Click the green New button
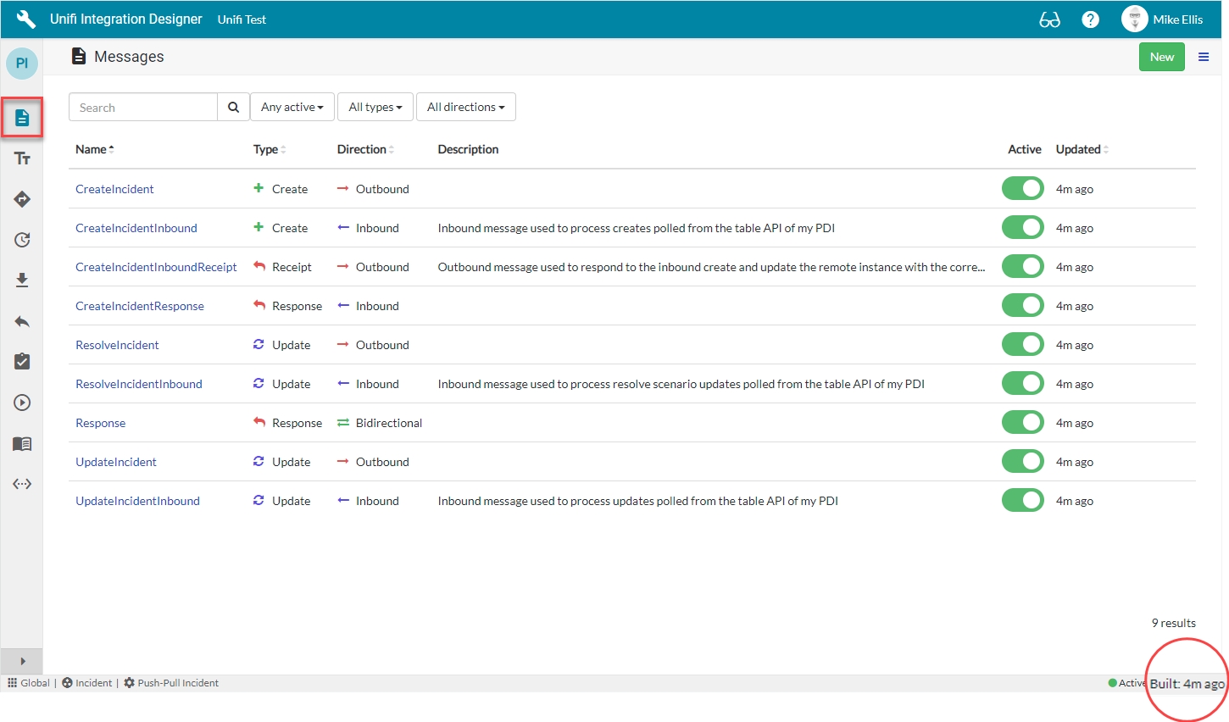Screen dimensions: 1229x722 pos(1161,57)
